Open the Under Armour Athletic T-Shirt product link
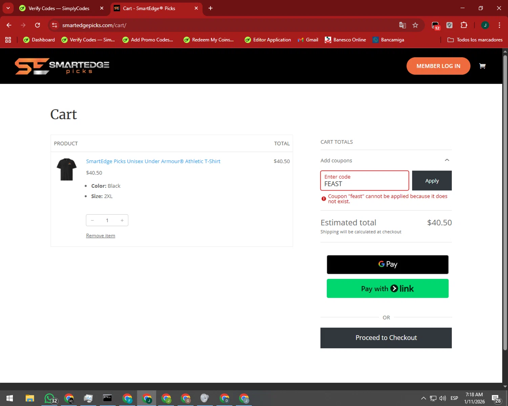 pyautogui.click(x=153, y=161)
